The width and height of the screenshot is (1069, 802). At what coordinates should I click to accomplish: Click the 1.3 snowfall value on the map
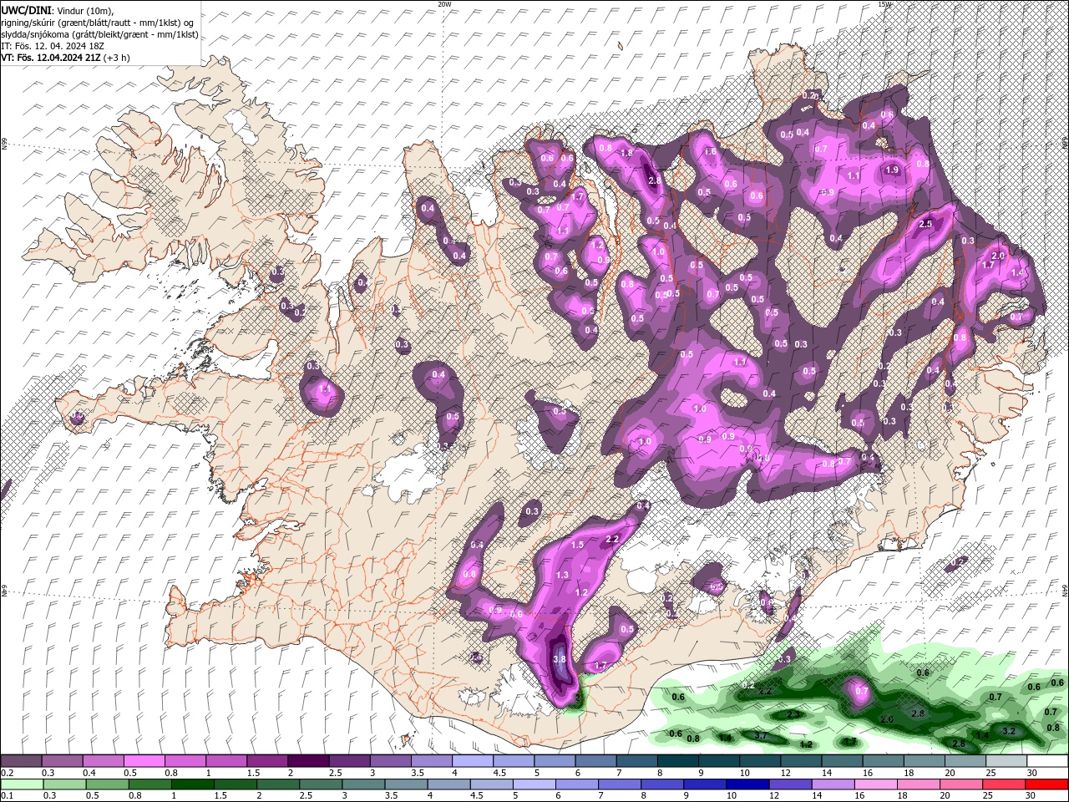(x=562, y=575)
